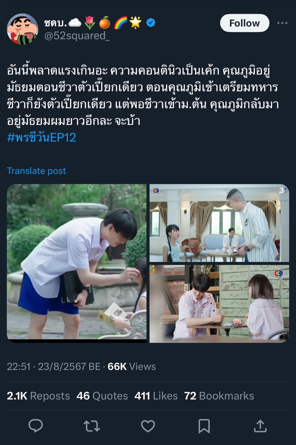Bookmark this post with ribbon icon
This screenshot has width=296, height=445.
pyautogui.click(x=204, y=426)
